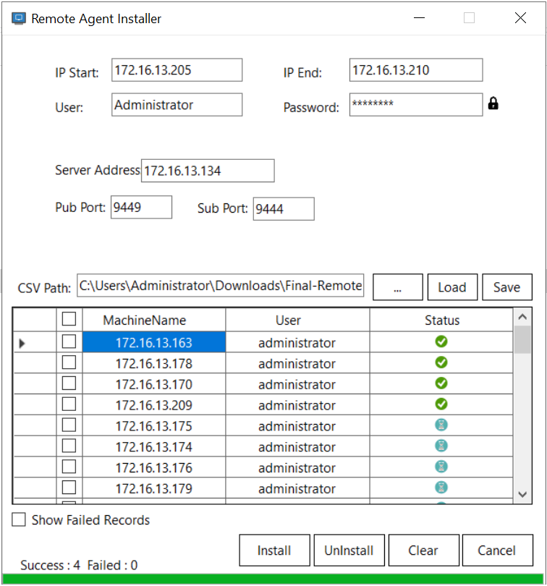Viewport: 547px width, 586px height.
Task: Select the 172.16.13.175 machine cell
Action: click(153, 425)
